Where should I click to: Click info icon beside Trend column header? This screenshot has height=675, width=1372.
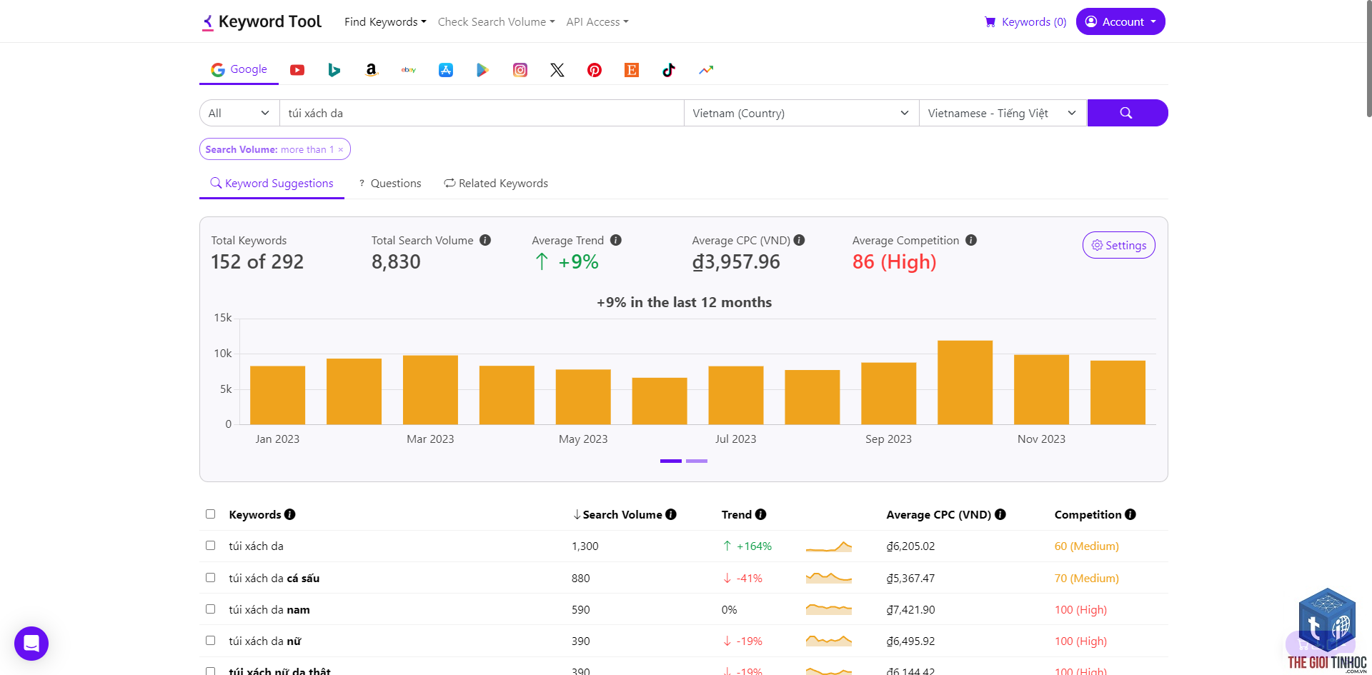pyautogui.click(x=761, y=514)
